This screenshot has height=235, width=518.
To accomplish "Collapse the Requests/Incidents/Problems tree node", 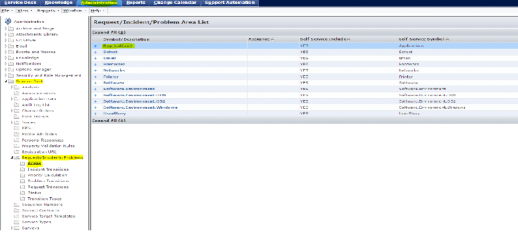I will click(x=12, y=158).
